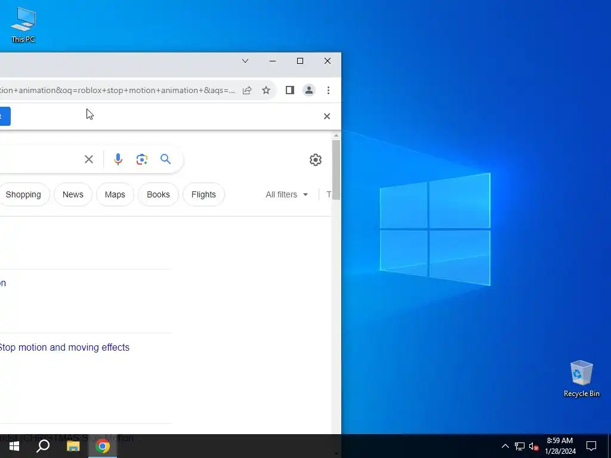611x458 pixels.
Task: Show hidden system tray icons
Action: 505,446
